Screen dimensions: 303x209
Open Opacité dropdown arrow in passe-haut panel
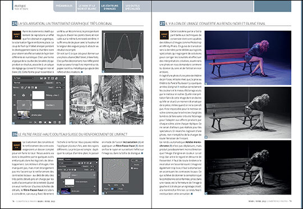click(97, 166)
